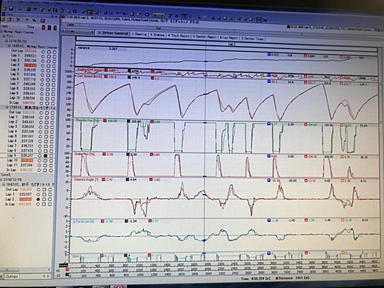Click the 'Time' column header in the Data panel

click(x=31, y=27)
